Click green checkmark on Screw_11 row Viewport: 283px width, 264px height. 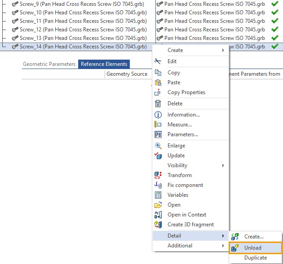click(274, 21)
